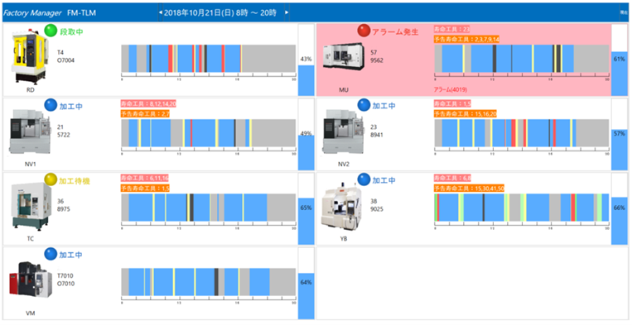Click 予告寿命工具：2,7 label on NV1

145,114
